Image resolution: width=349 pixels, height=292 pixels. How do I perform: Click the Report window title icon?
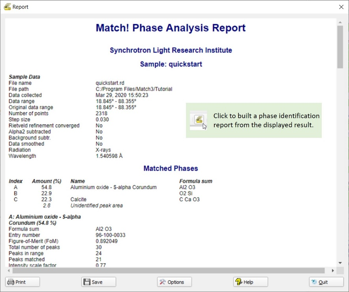click(x=8, y=7)
